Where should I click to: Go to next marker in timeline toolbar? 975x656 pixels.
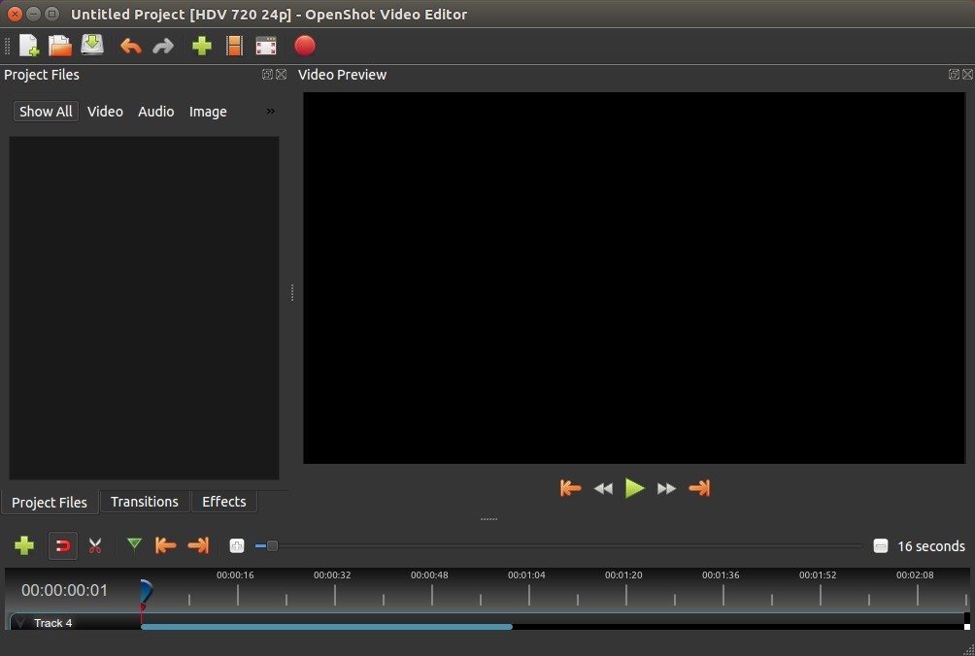click(x=198, y=545)
